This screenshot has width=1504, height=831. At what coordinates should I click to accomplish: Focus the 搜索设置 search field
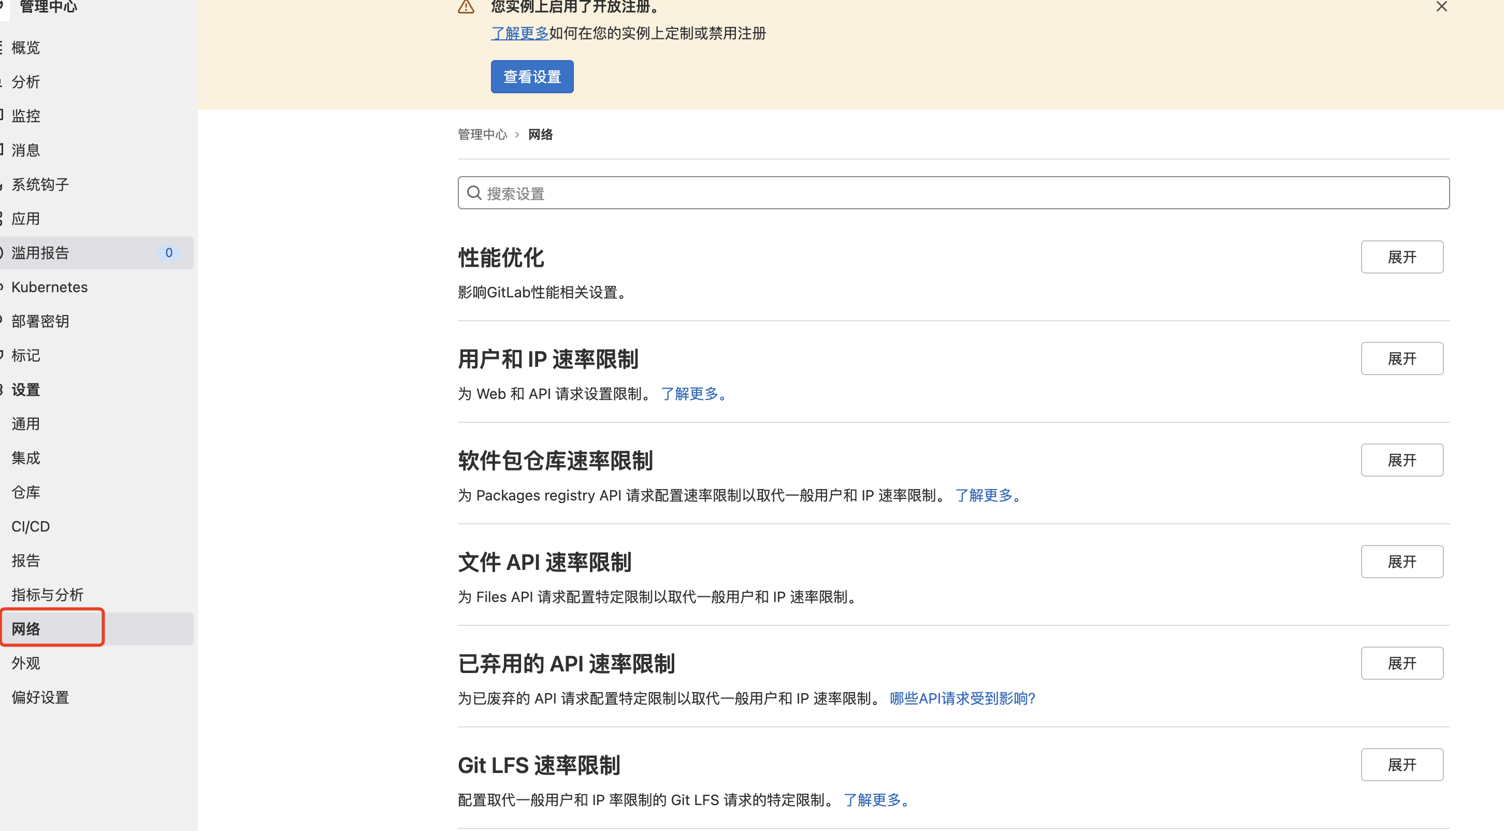[953, 193]
